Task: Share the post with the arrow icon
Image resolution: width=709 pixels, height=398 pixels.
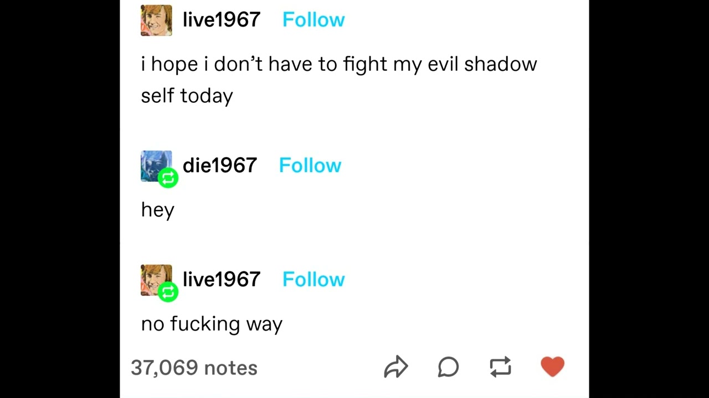Action: pyautogui.click(x=396, y=367)
